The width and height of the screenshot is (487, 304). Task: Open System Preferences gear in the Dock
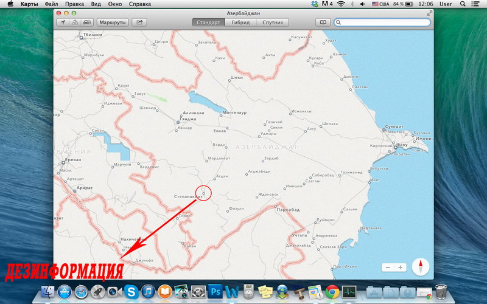tap(198, 292)
